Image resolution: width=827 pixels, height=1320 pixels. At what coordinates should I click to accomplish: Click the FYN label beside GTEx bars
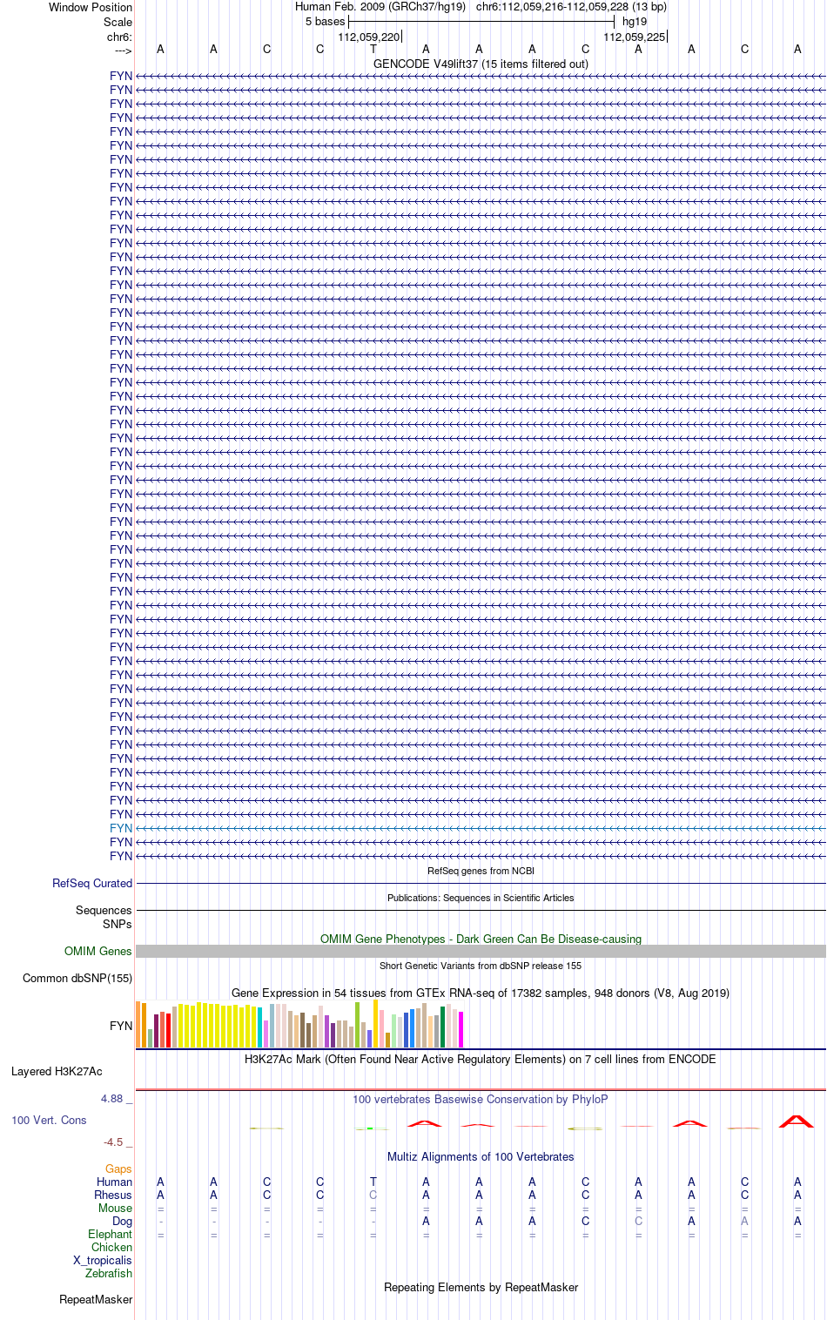(121, 1026)
